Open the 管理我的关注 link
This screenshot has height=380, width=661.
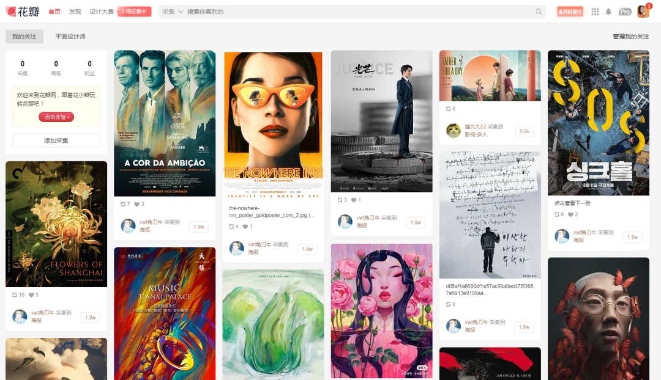[630, 37]
